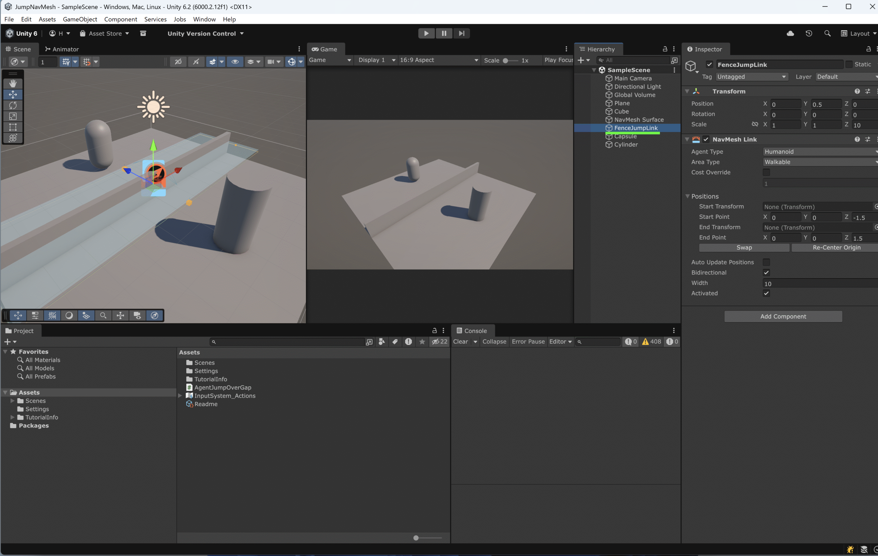Click the Step frame button
878x556 pixels.
[461, 33]
